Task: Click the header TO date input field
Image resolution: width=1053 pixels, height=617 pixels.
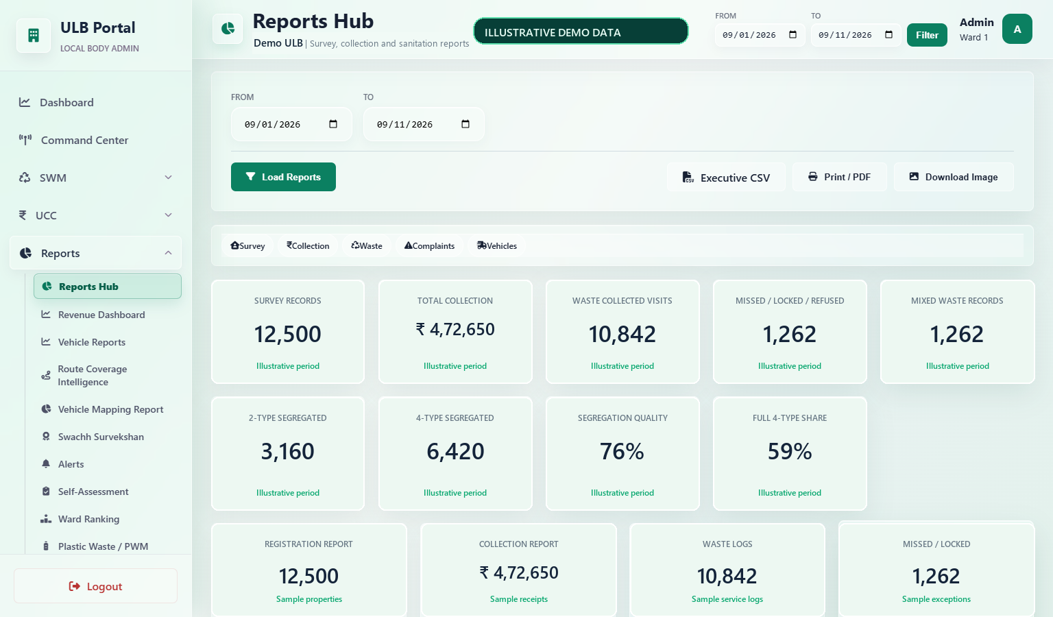Action: pos(856,35)
